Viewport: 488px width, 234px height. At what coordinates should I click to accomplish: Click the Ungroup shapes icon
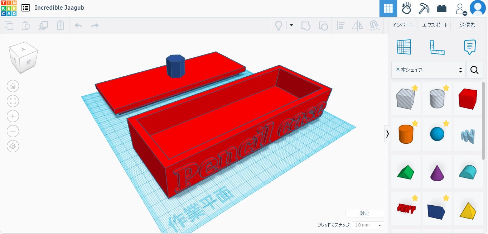[323, 25]
